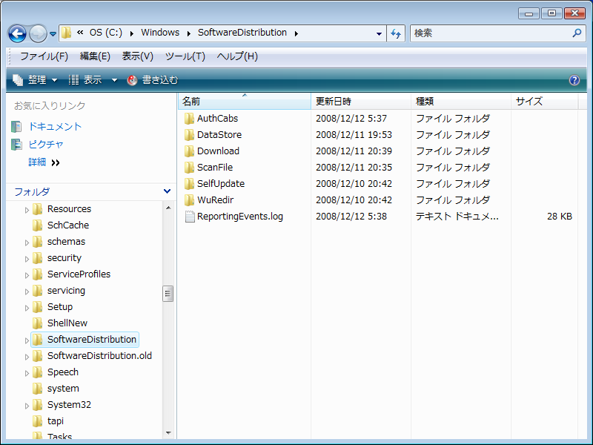Viewport: 593px width, 445px height.
Task: Open the address bar history dropdown
Action: click(379, 33)
